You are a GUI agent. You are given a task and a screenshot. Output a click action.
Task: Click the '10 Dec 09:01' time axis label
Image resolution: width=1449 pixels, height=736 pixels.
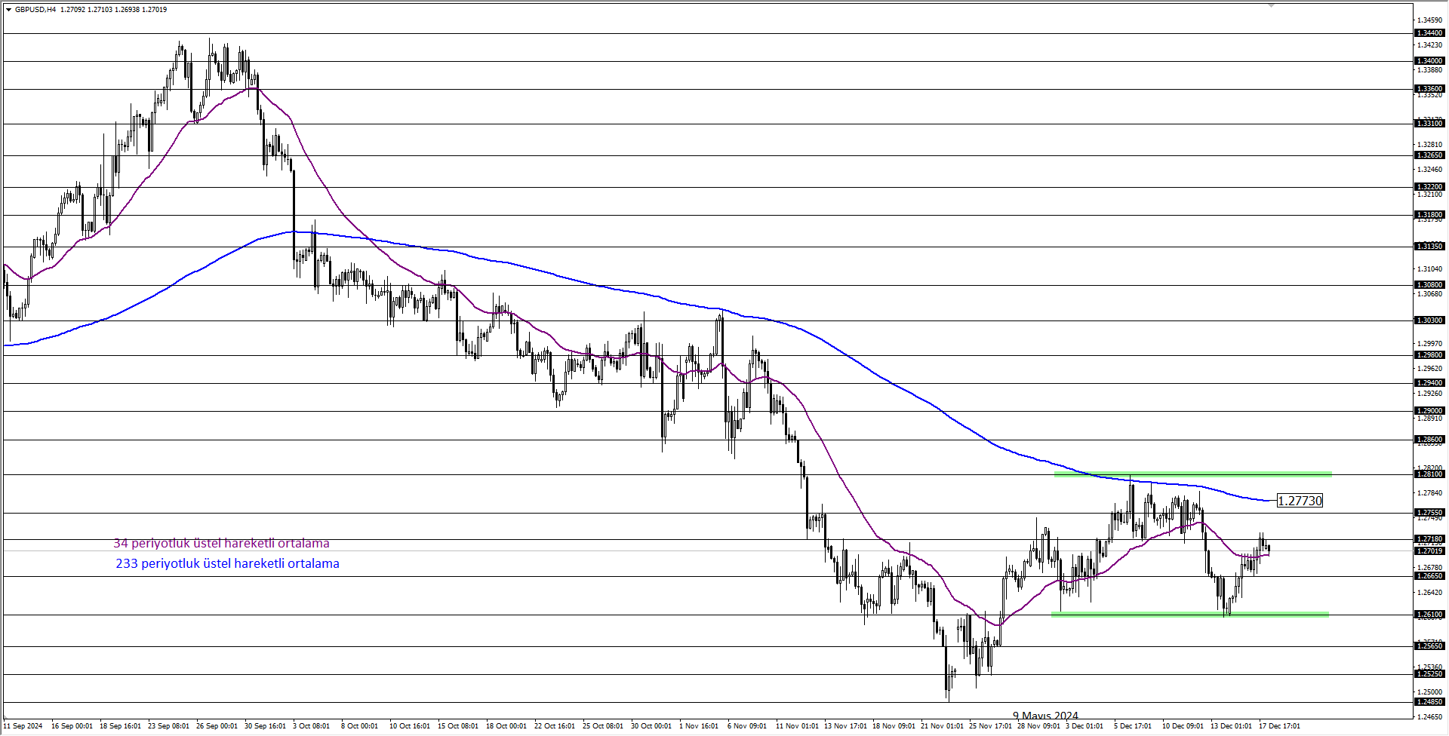tap(1183, 726)
